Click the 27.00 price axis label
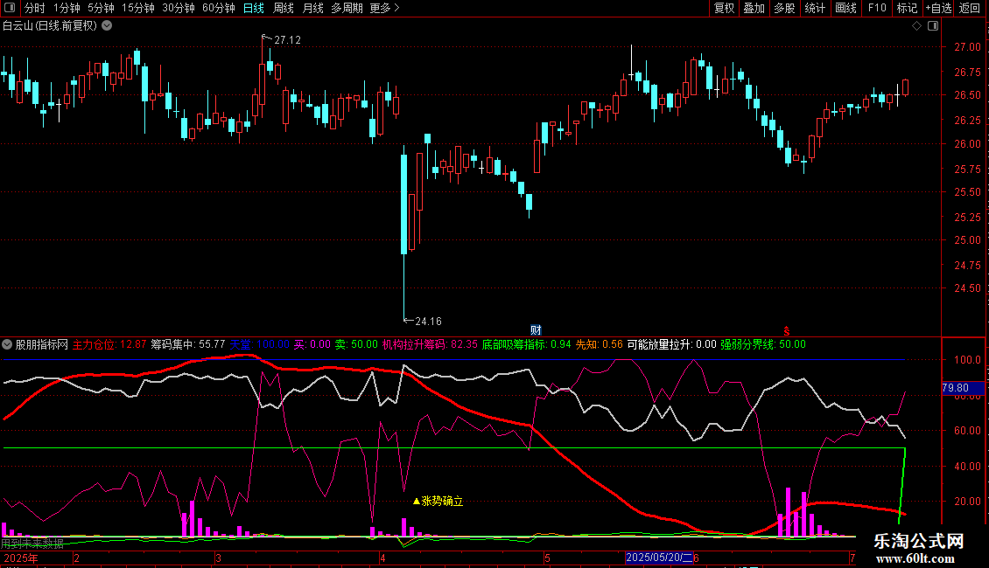Screen dimensions: 989x568 pyautogui.click(x=967, y=46)
